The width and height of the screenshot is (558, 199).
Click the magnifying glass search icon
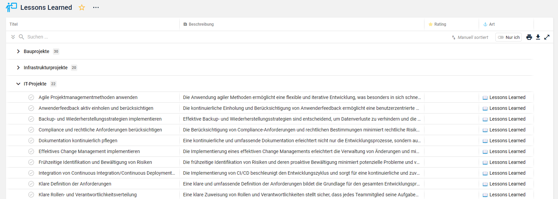(x=21, y=37)
